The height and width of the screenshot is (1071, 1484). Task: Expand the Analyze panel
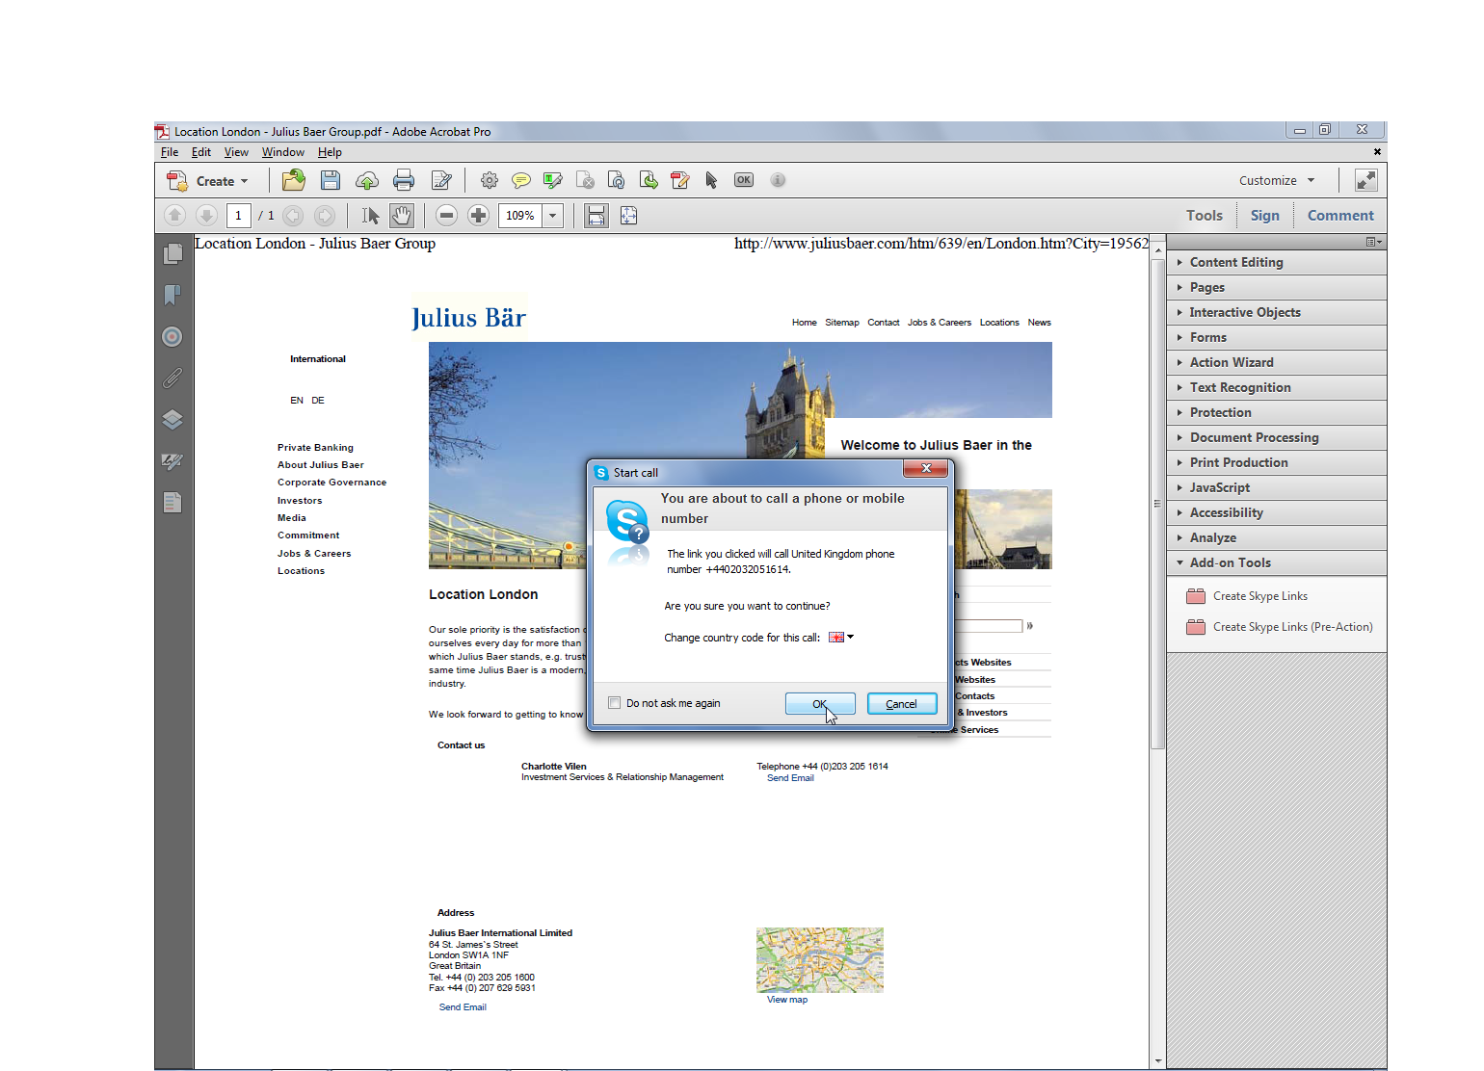click(x=1277, y=537)
